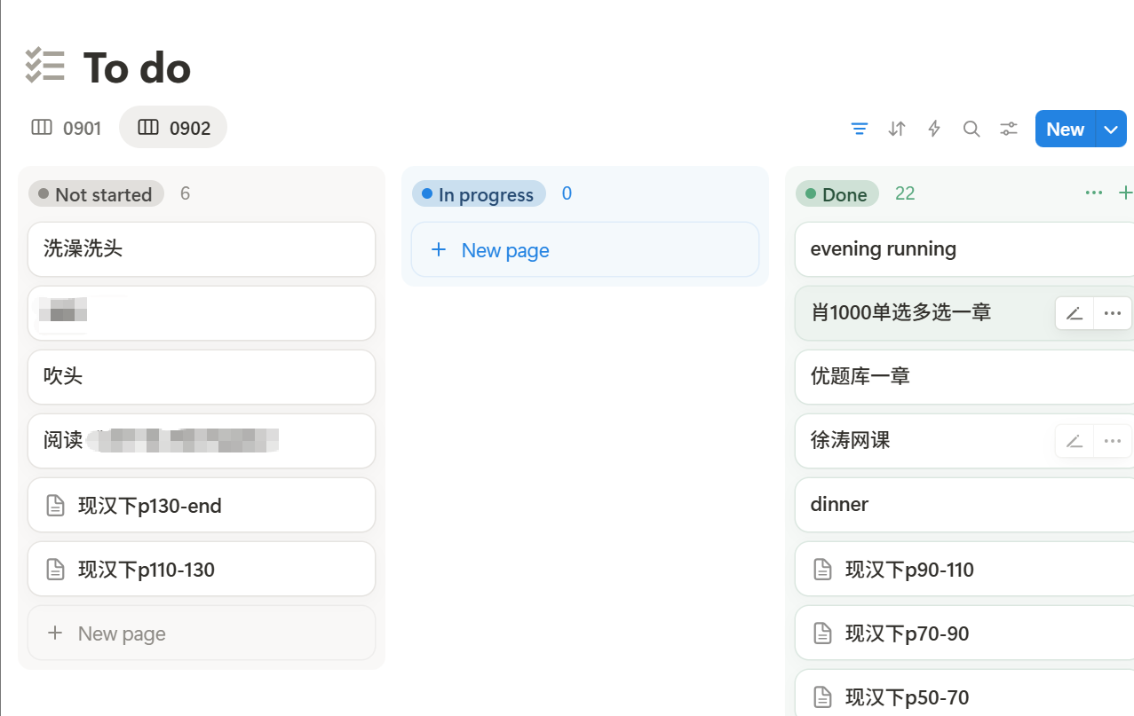This screenshot has width=1134, height=716.
Task: Click edit pencil on 肖1000单选多选一章 card
Action: pyautogui.click(x=1075, y=313)
